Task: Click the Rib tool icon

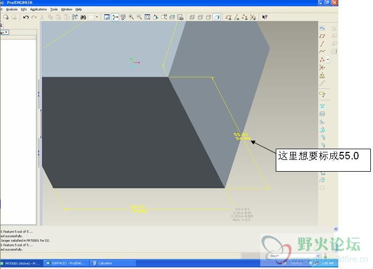Action: tap(322, 122)
